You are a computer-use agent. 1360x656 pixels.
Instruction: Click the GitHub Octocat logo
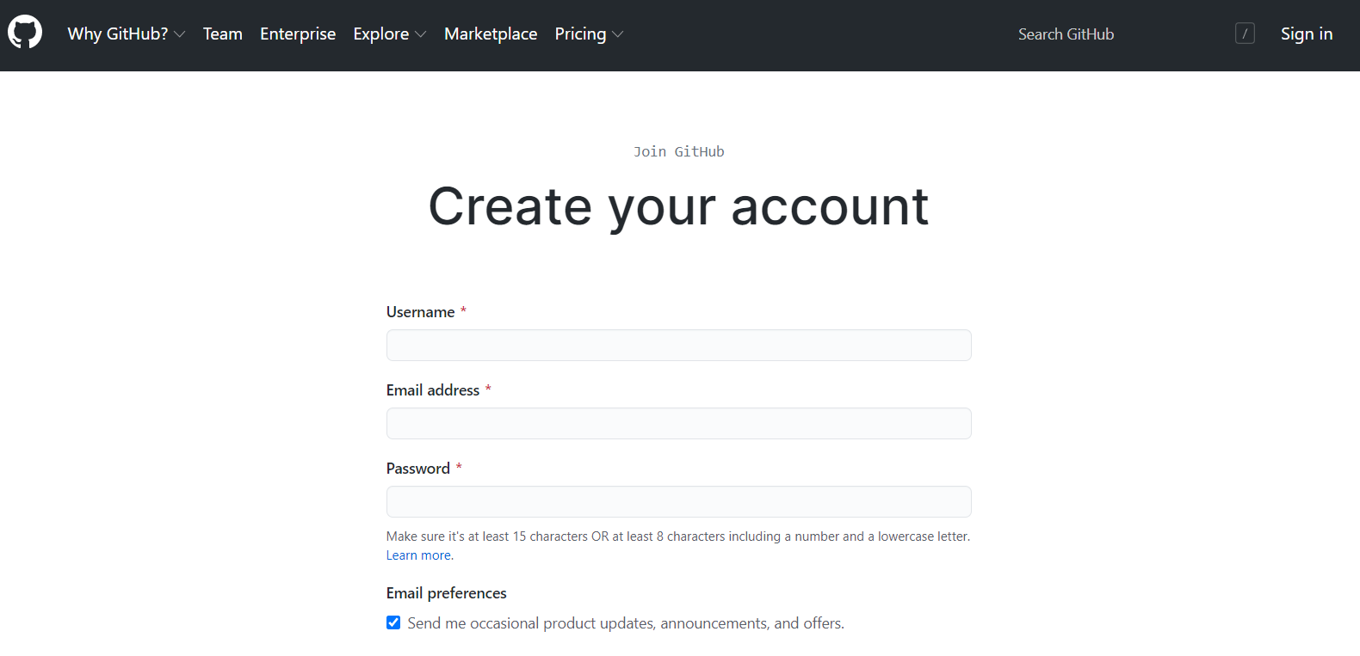pos(25,33)
